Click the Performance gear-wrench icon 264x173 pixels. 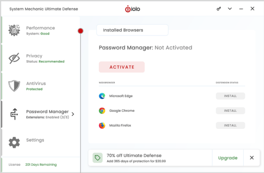click(14, 31)
